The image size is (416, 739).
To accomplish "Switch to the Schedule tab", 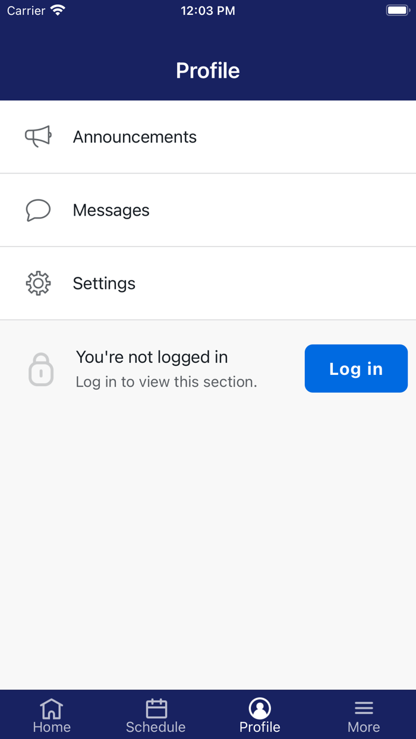I will point(156,716).
